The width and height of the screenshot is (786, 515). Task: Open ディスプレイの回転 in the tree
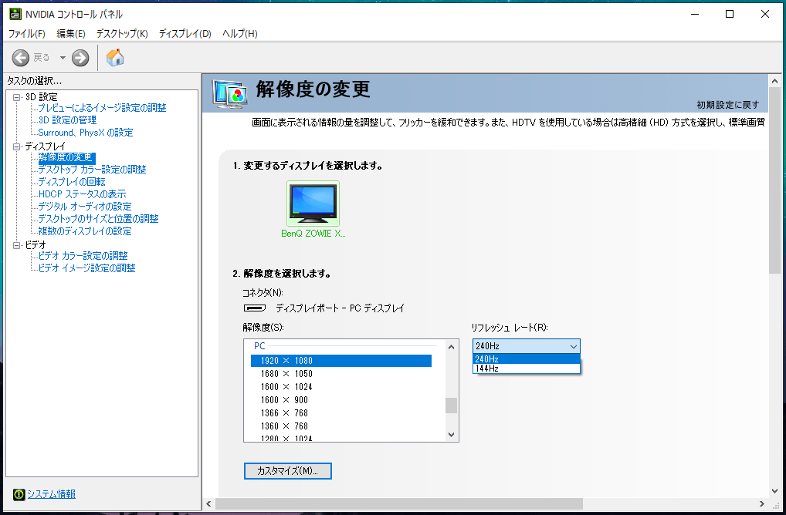coord(72,182)
